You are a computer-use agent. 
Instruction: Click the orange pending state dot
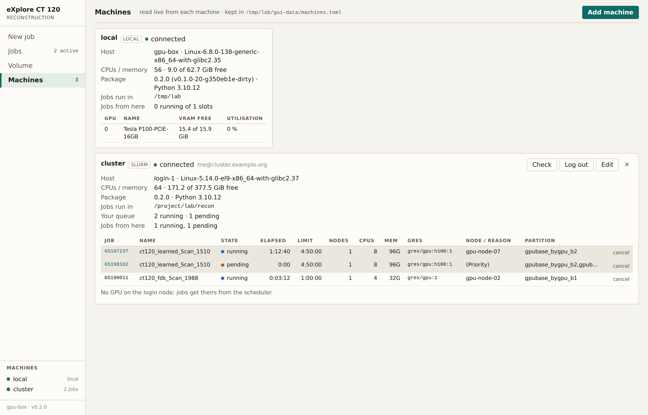pos(223,265)
